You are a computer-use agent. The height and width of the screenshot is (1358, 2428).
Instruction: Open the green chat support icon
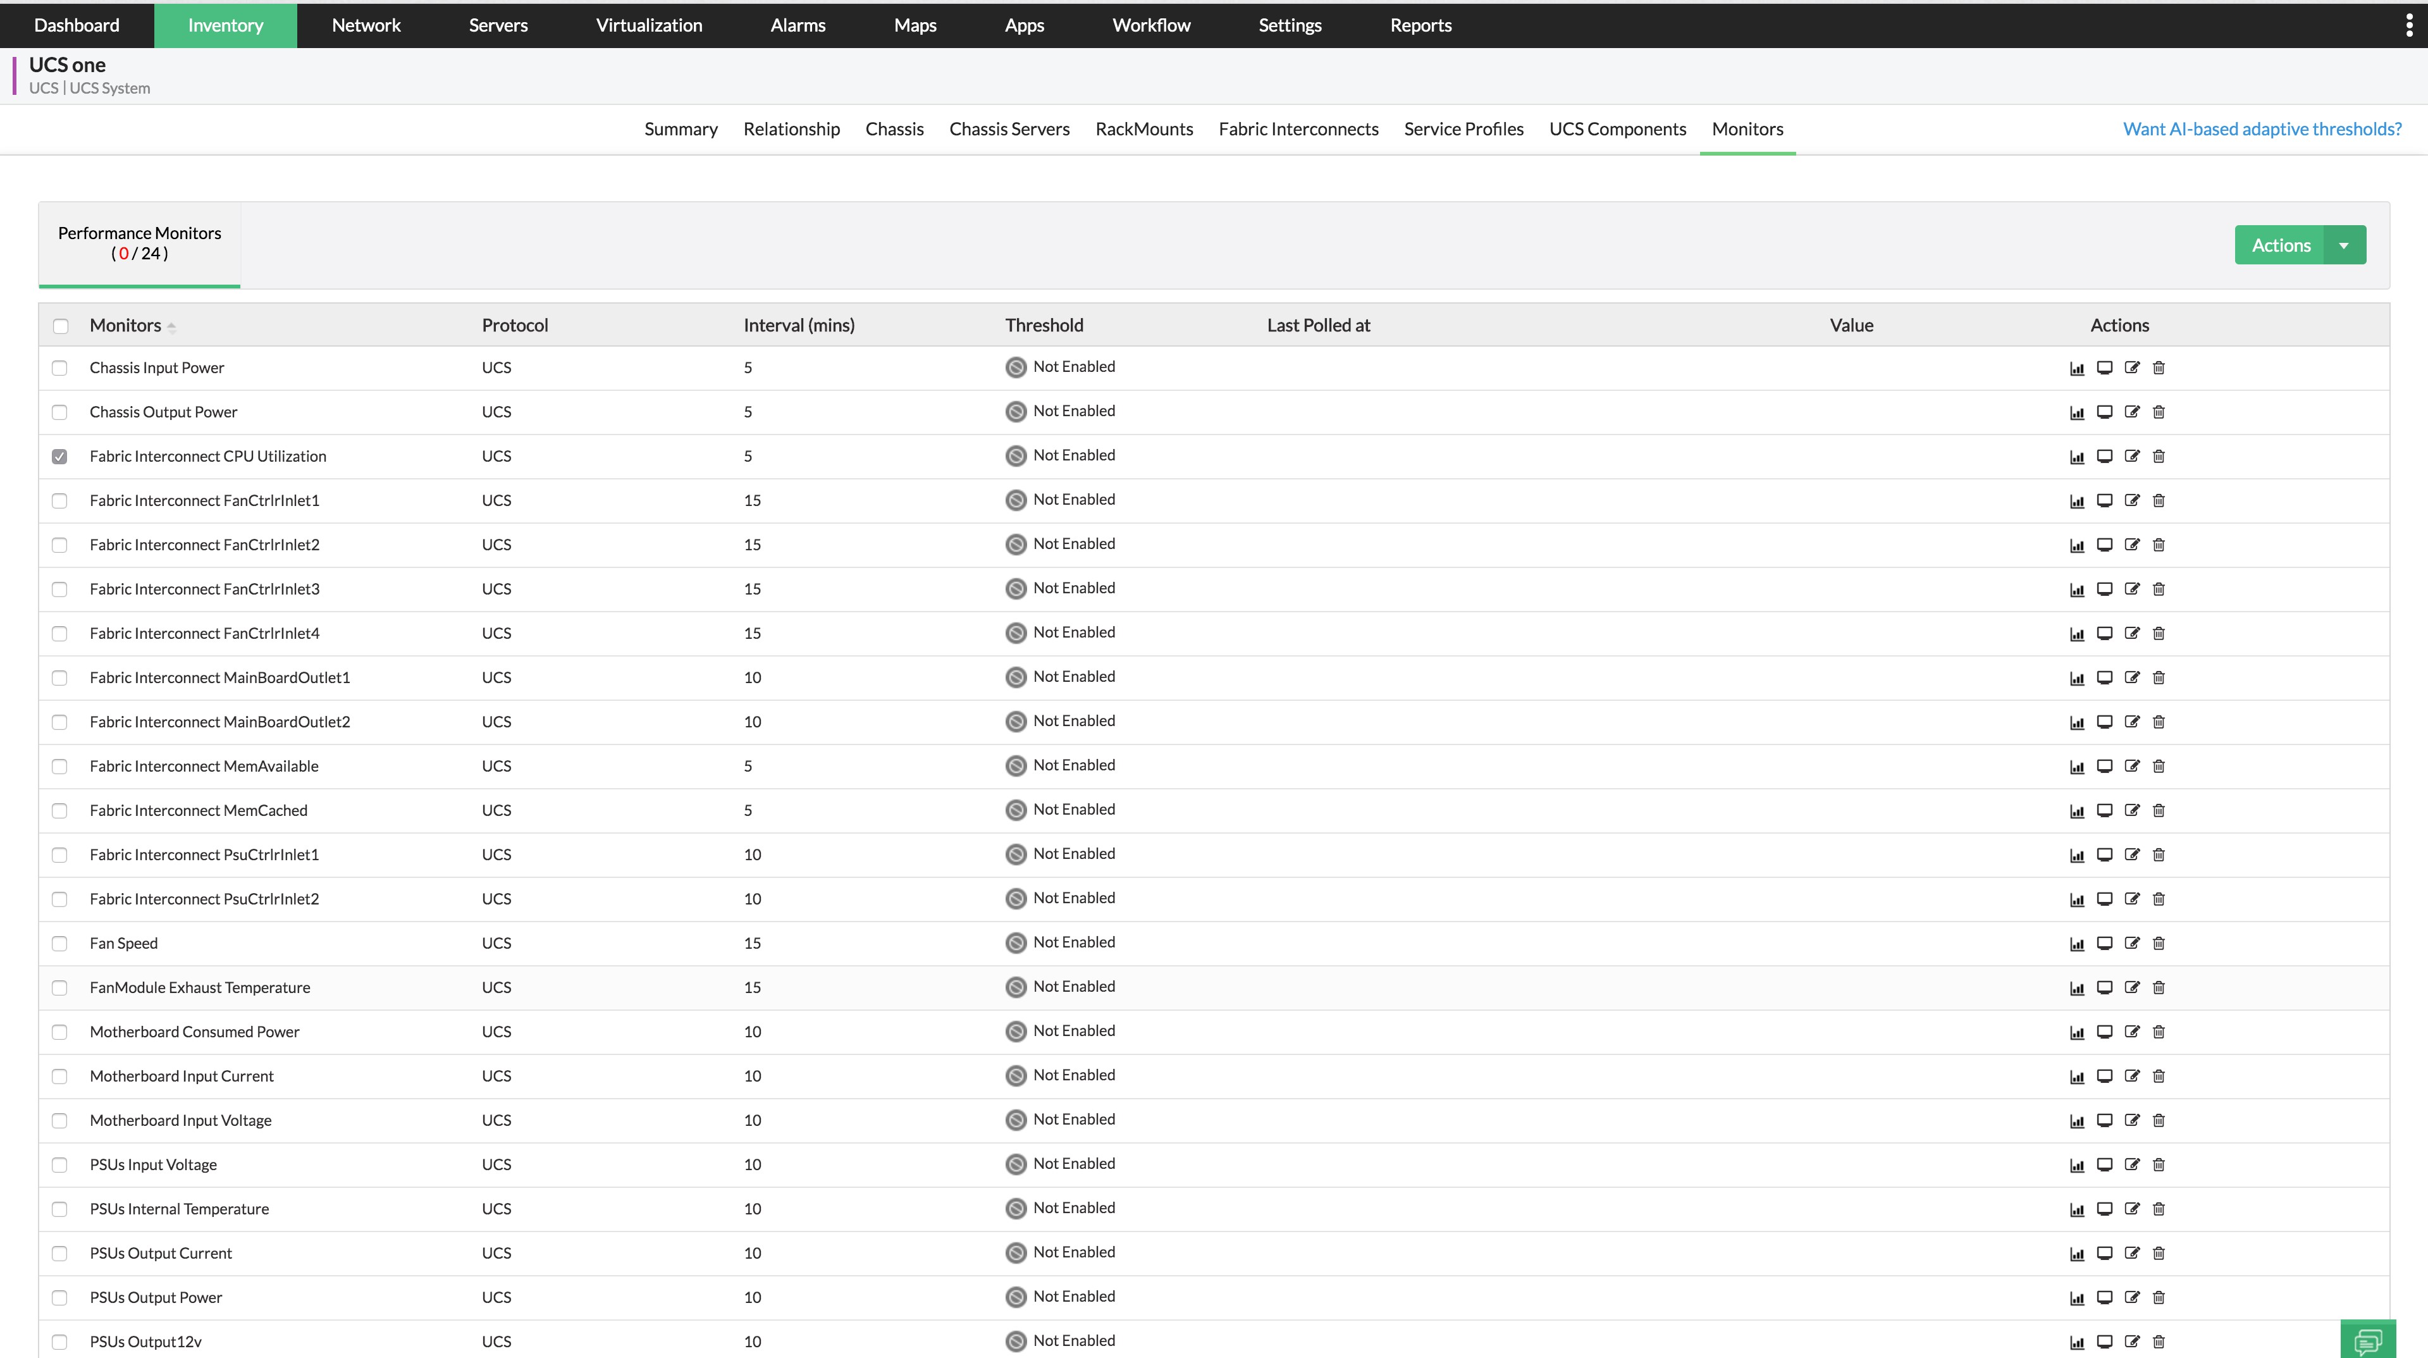2367,1339
